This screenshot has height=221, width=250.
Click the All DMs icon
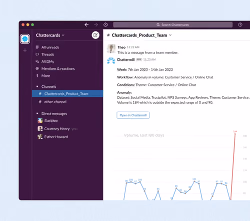click(37, 61)
